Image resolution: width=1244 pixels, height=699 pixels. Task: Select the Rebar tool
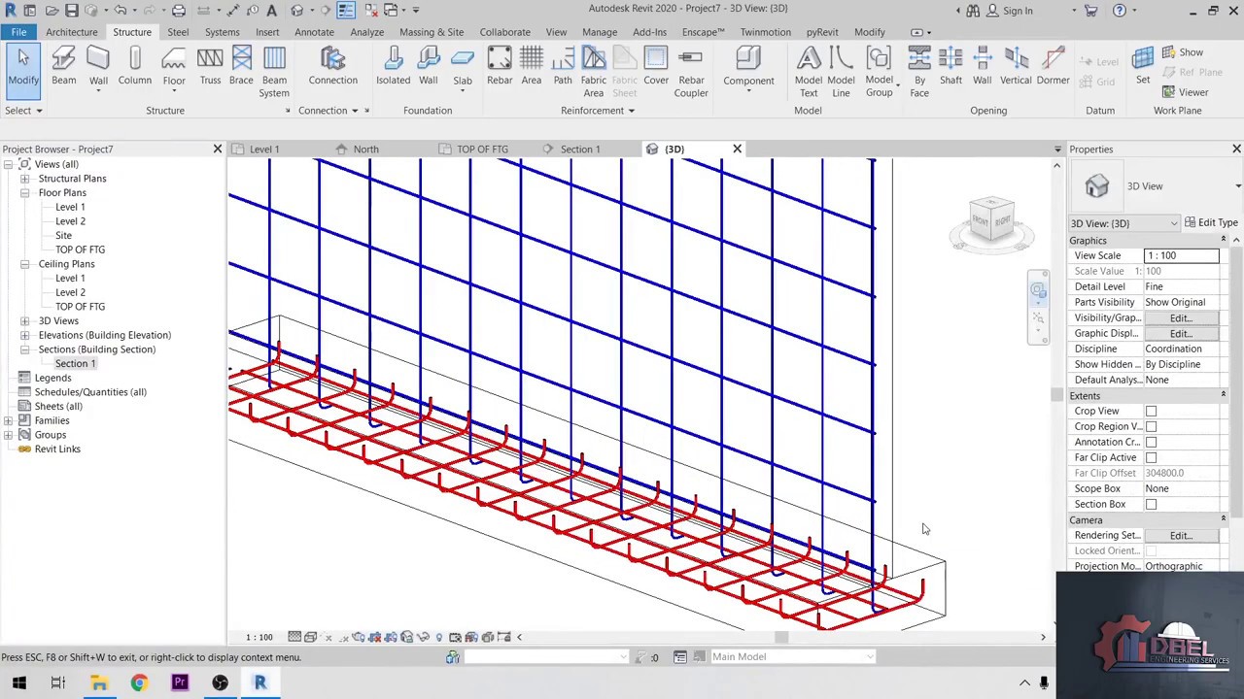[x=500, y=68]
